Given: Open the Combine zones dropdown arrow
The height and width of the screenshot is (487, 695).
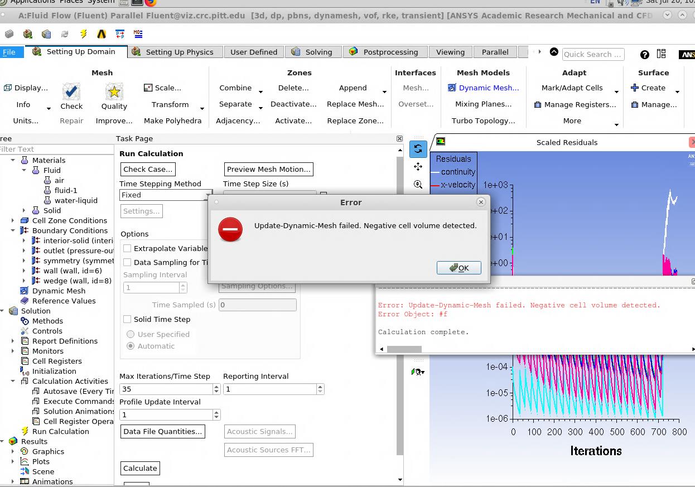Looking at the screenshot, I should pyautogui.click(x=260, y=91).
